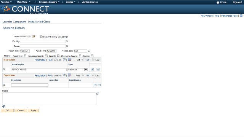Open Equipment grid in new window icon

click(x=64, y=75)
